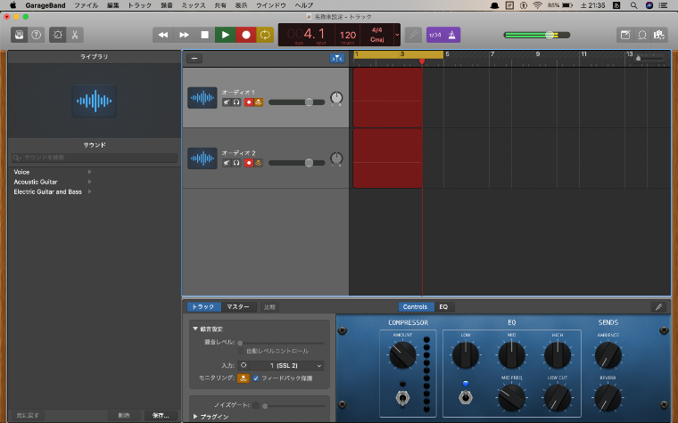Viewport: 678px width, 423px height.
Task: Uncheck フィードバック保護 checkbox
Action: pos(256,378)
